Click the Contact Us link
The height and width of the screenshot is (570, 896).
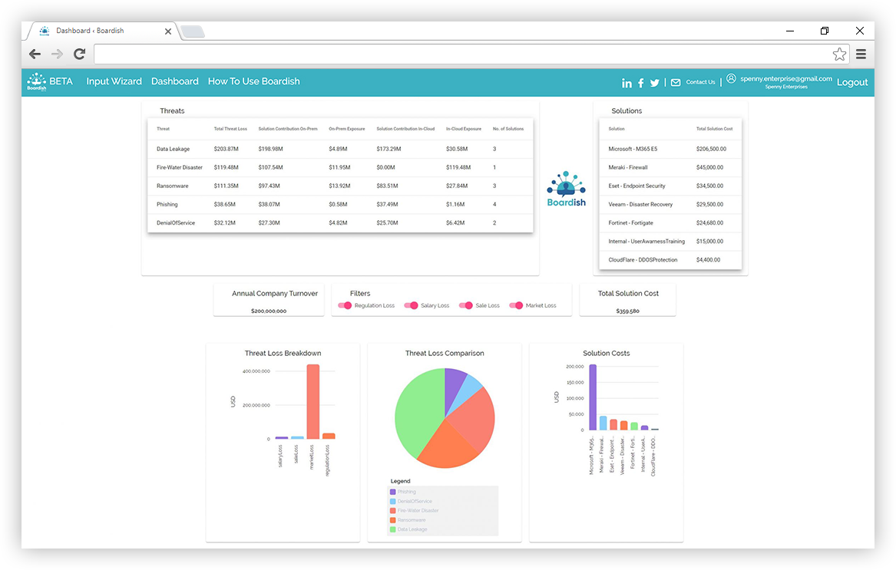tap(700, 82)
